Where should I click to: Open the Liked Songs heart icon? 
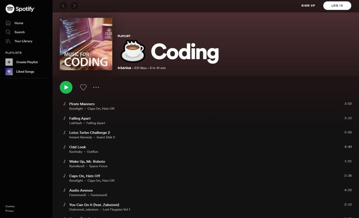pos(9,72)
